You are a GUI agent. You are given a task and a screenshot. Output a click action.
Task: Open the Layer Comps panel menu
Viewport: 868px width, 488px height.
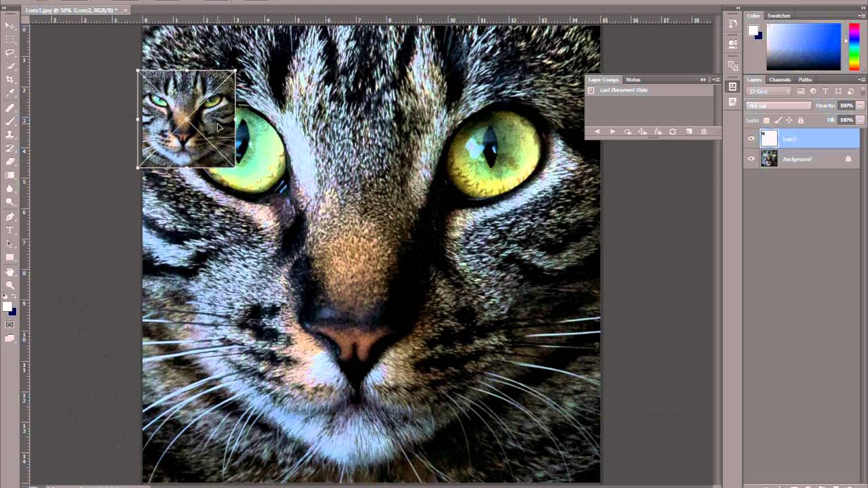(716, 80)
